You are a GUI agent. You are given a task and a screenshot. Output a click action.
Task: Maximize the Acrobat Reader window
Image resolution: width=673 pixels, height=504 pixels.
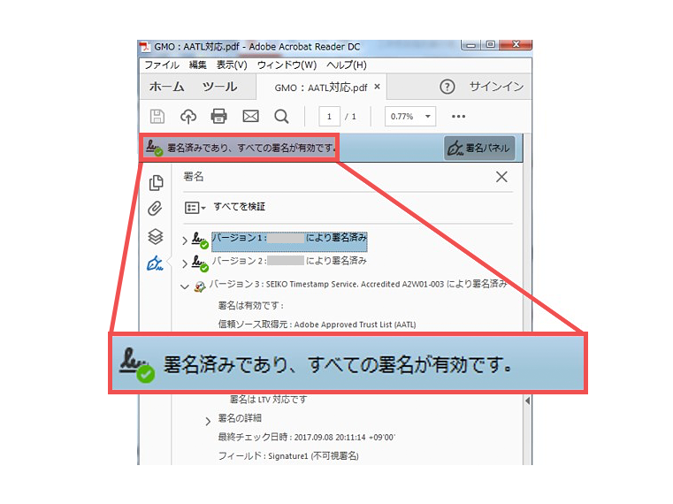(x=491, y=44)
